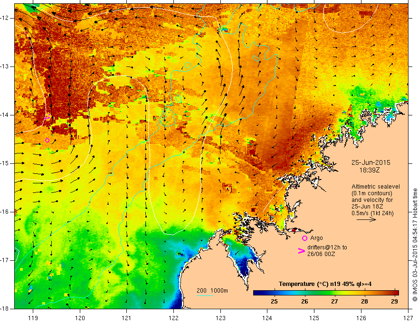Image resolution: width=418 pixels, height=323 pixels.
Task: Click the '200 1000m' depth contour label
Action: tap(212, 291)
